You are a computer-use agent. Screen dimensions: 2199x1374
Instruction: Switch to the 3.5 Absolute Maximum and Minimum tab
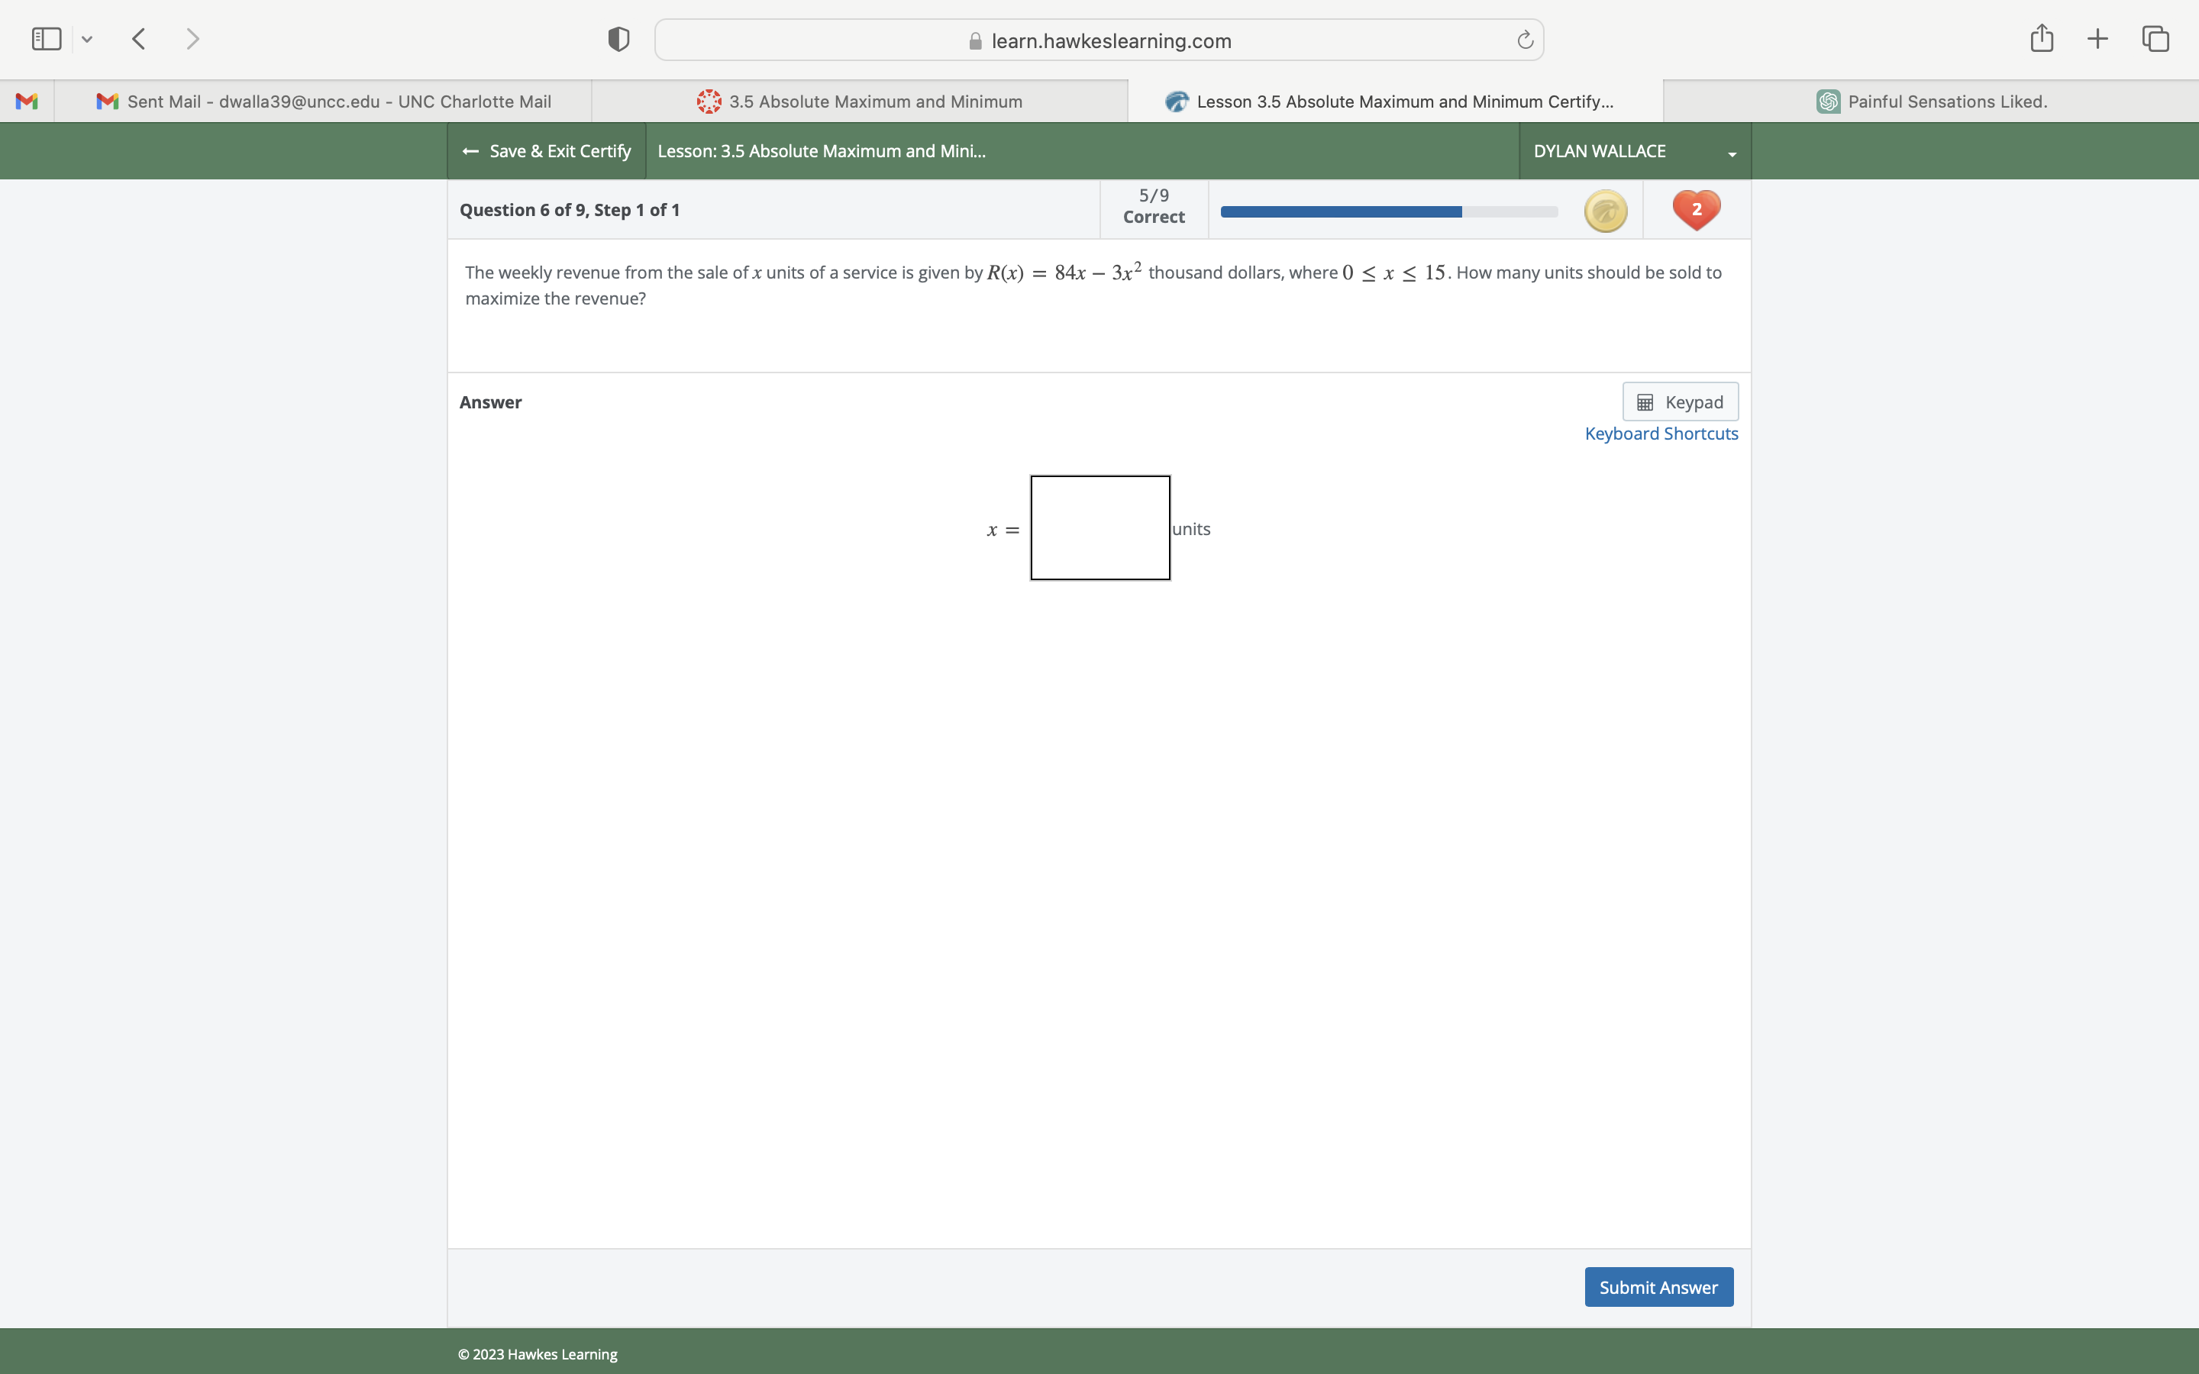[x=861, y=101]
